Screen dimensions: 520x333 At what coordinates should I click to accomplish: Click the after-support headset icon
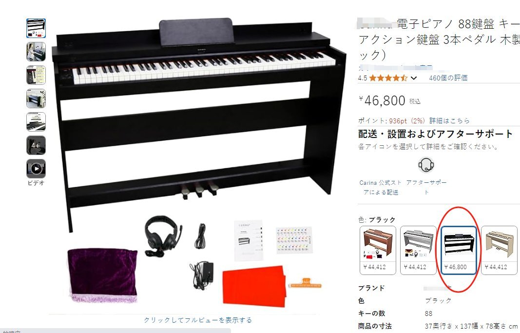426,165
